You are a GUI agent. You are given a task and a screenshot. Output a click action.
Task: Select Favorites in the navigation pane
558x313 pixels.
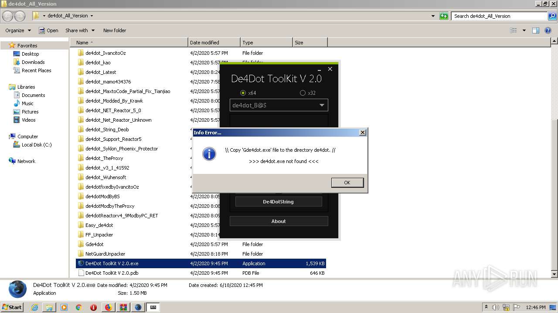(27, 46)
